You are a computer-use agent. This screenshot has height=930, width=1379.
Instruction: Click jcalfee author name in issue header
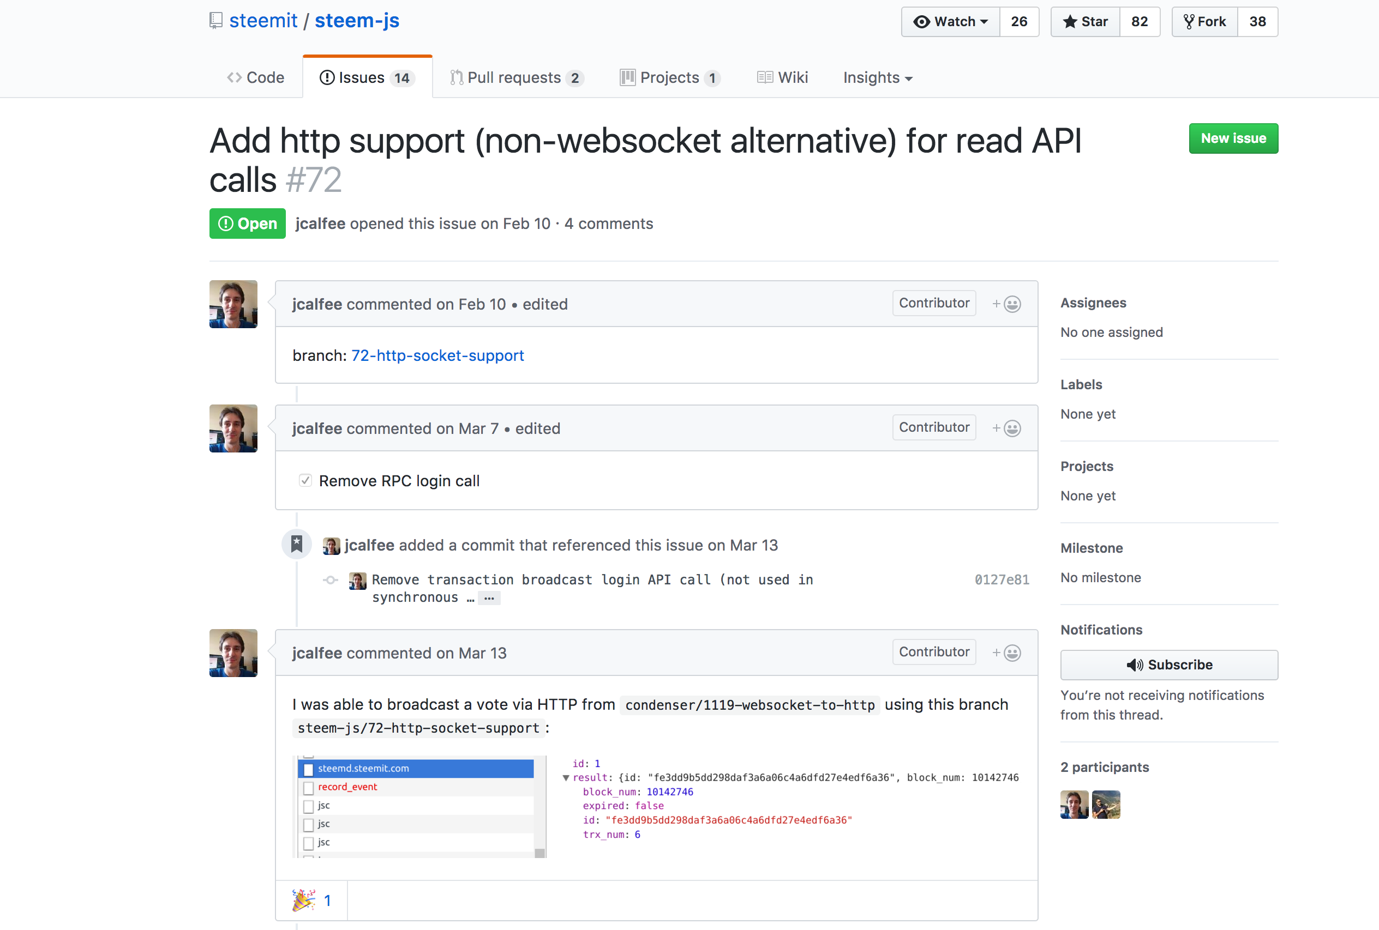coord(320,224)
